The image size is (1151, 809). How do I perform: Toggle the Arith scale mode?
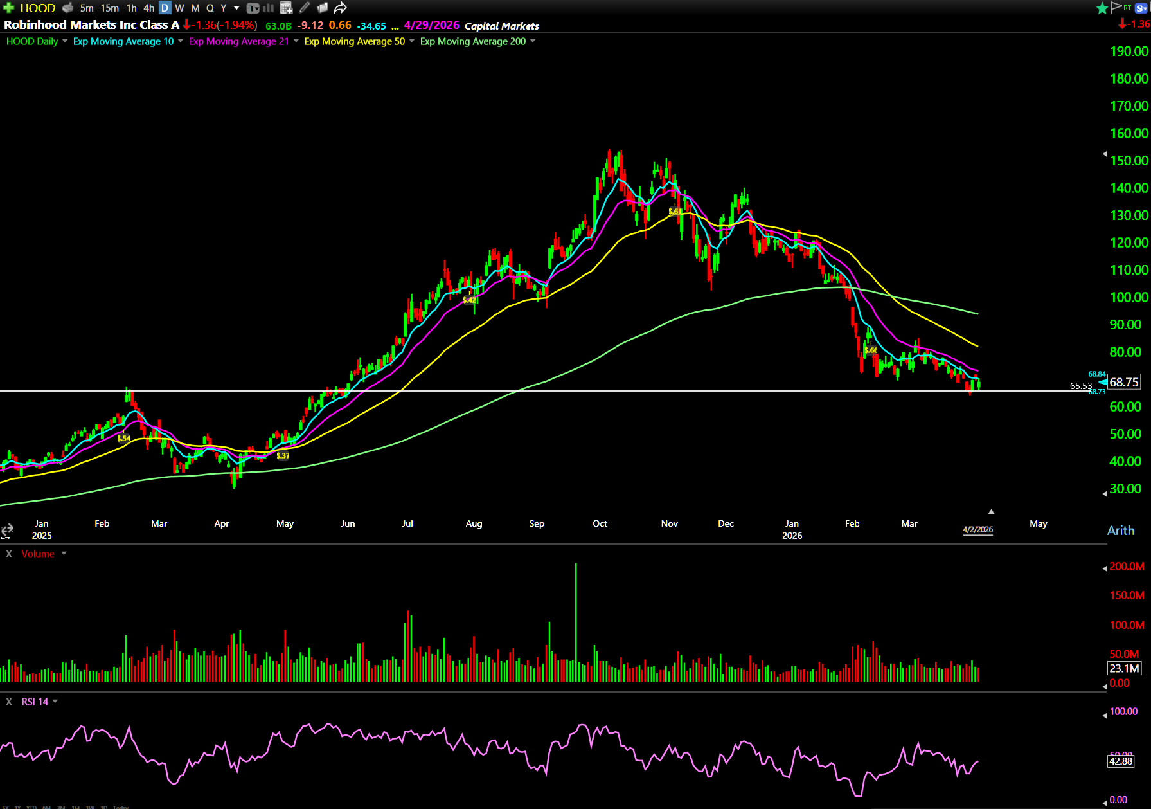point(1120,531)
